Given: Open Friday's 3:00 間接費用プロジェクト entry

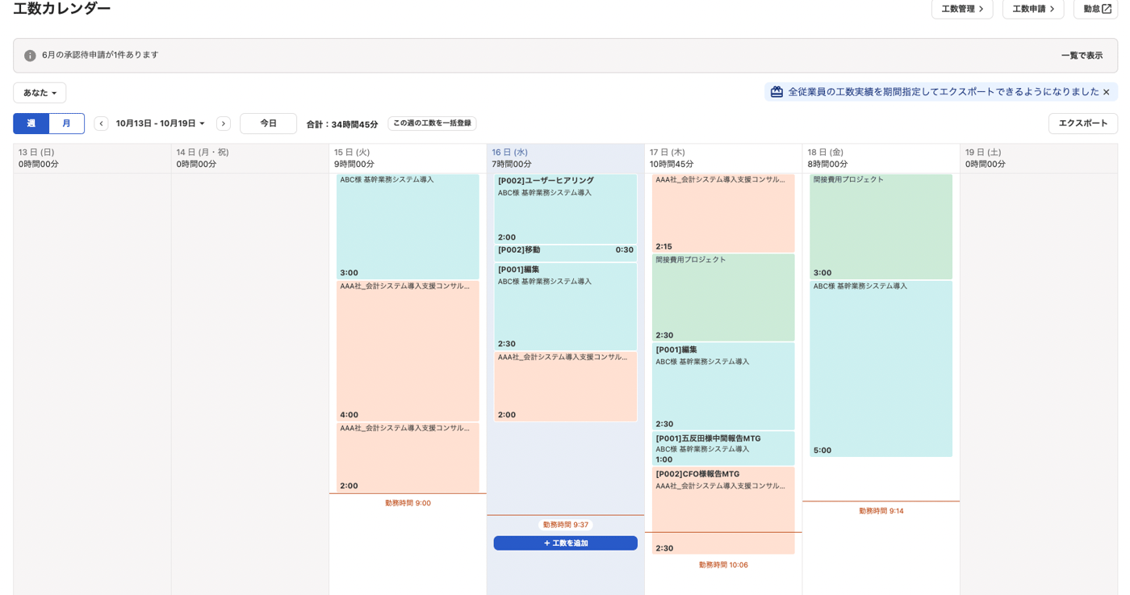Looking at the screenshot, I should tap(881, 227).
